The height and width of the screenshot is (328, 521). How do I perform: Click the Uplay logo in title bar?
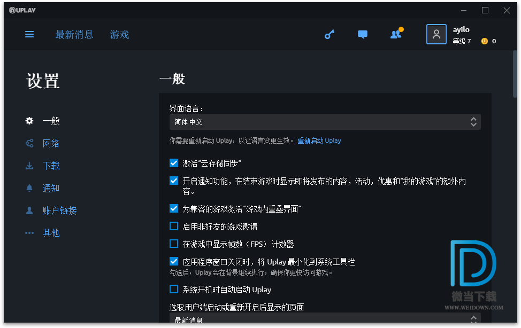22,10
